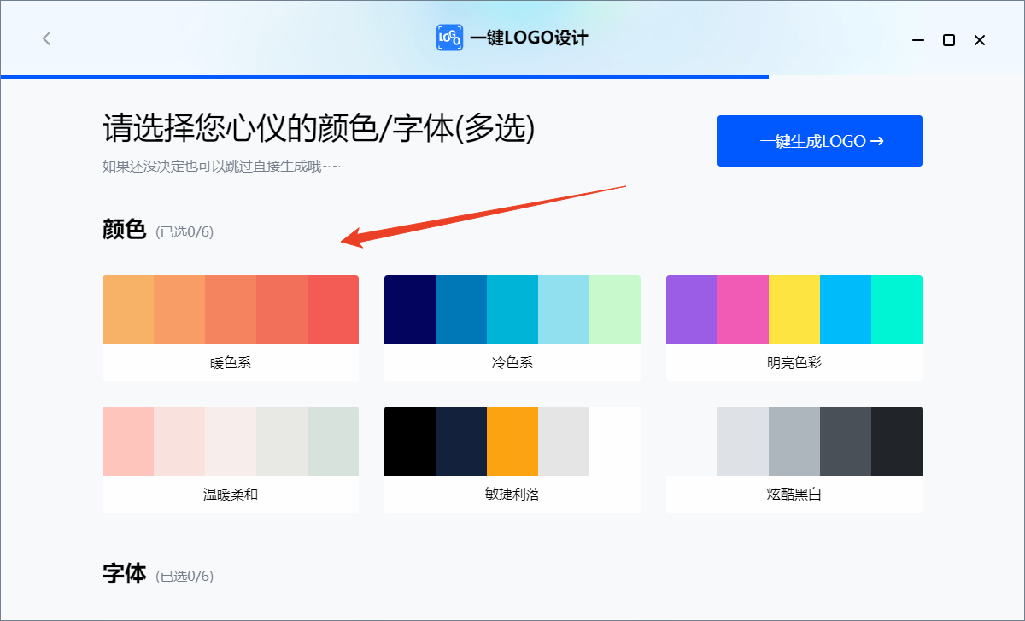Click the purple block in 明亮色彩 palette
Screen dimensions: 1025x621
(x=692, y=309)
